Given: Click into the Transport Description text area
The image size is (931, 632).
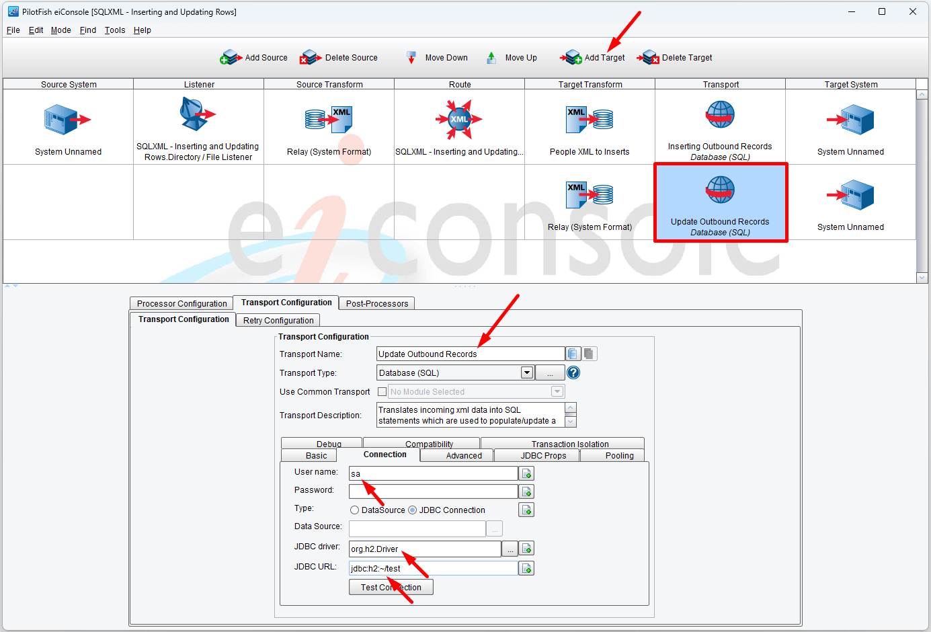Looking at the screenshot, I should [x=471, y=415].
